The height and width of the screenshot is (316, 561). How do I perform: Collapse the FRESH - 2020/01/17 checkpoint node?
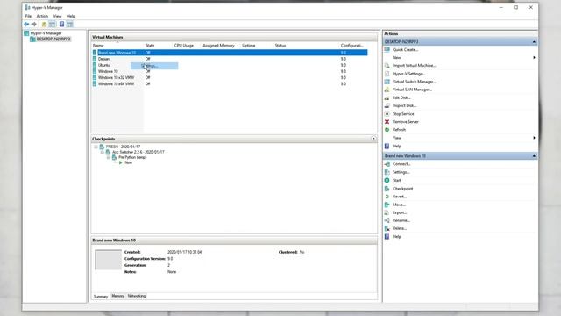coord(96,147)
